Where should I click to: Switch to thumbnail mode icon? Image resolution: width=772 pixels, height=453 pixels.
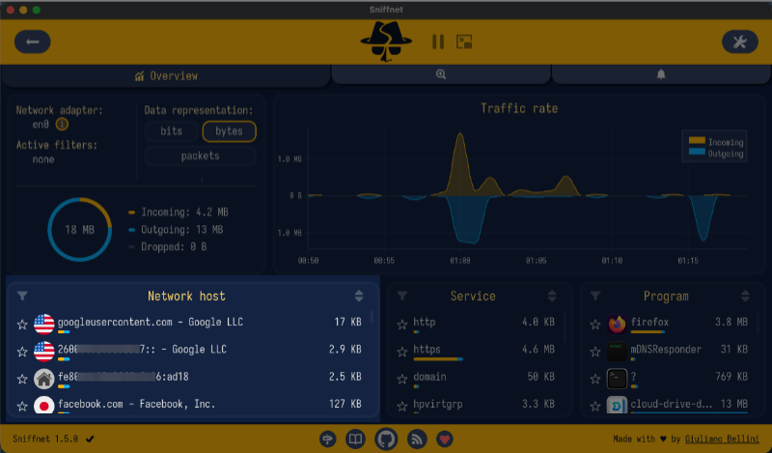tap(464, 42)
